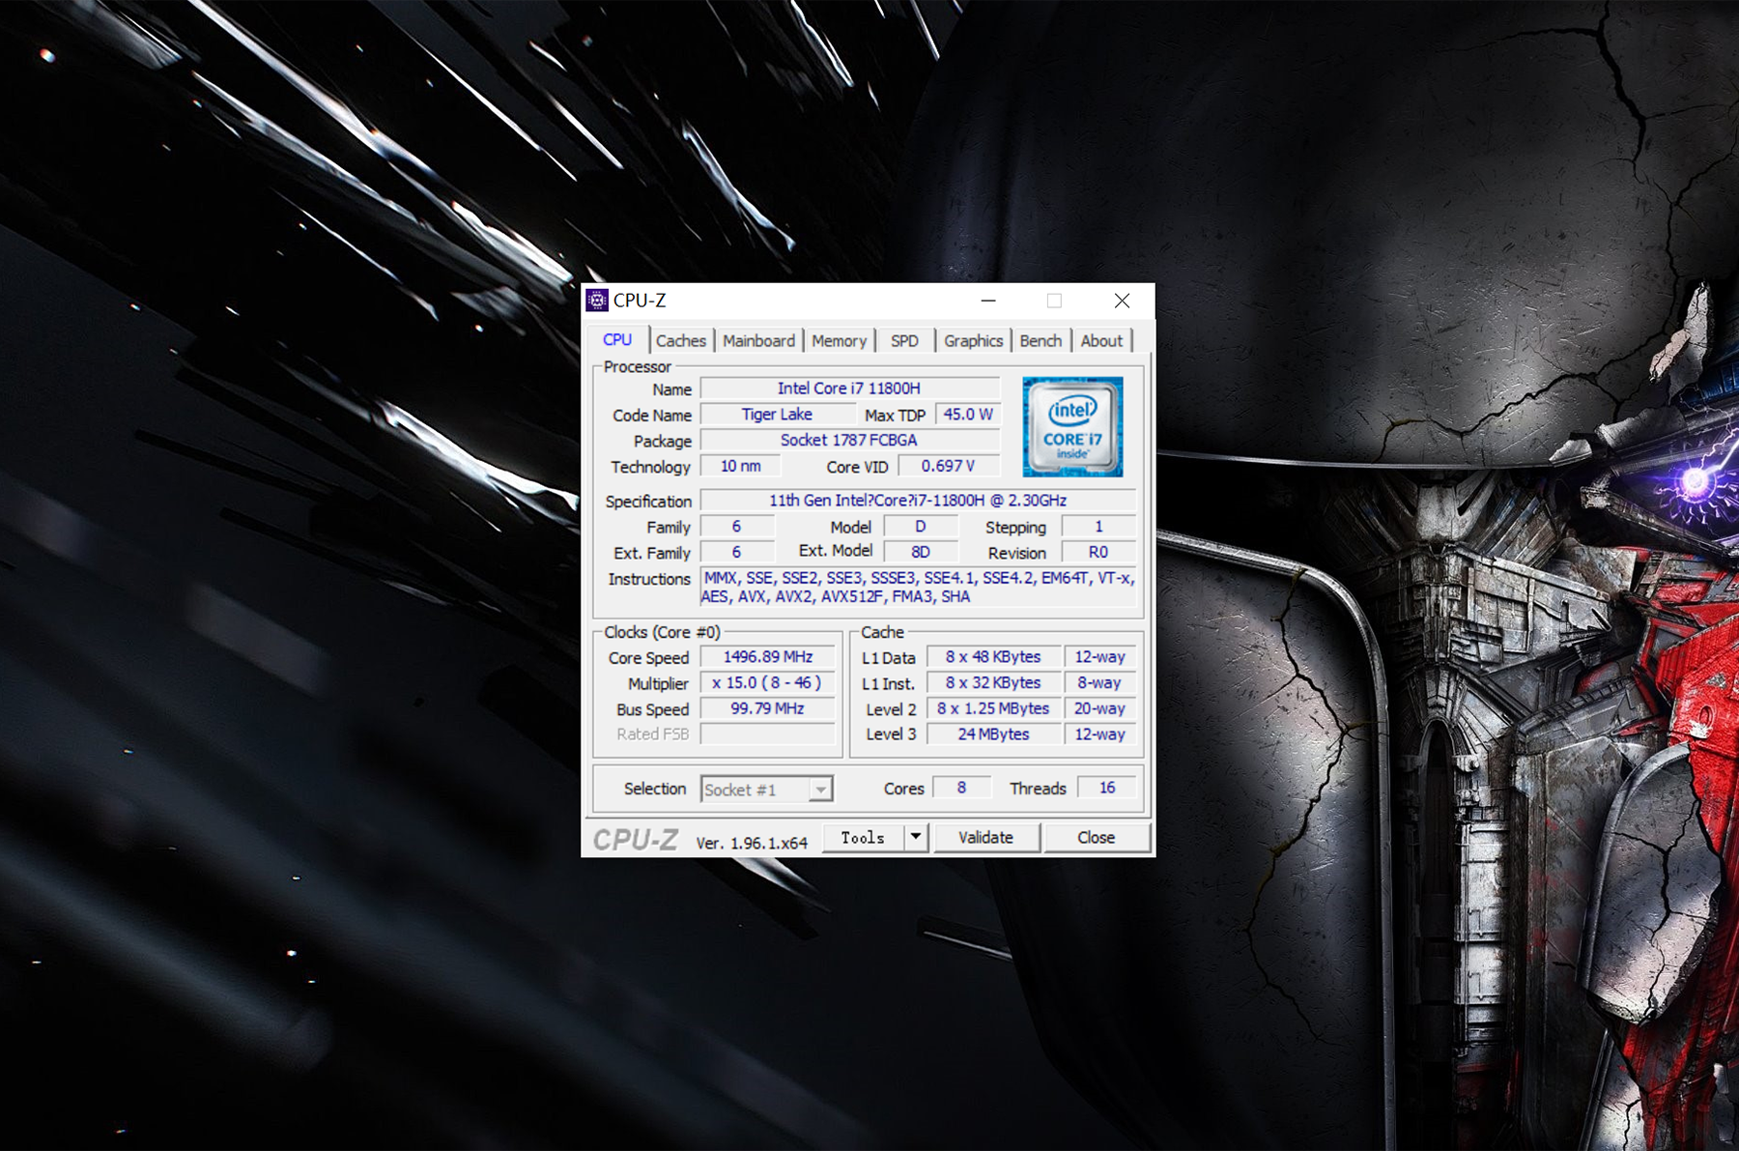Click the Model D value field
This screenshot has height=1151, width=1739.
[x=921, y=527]
